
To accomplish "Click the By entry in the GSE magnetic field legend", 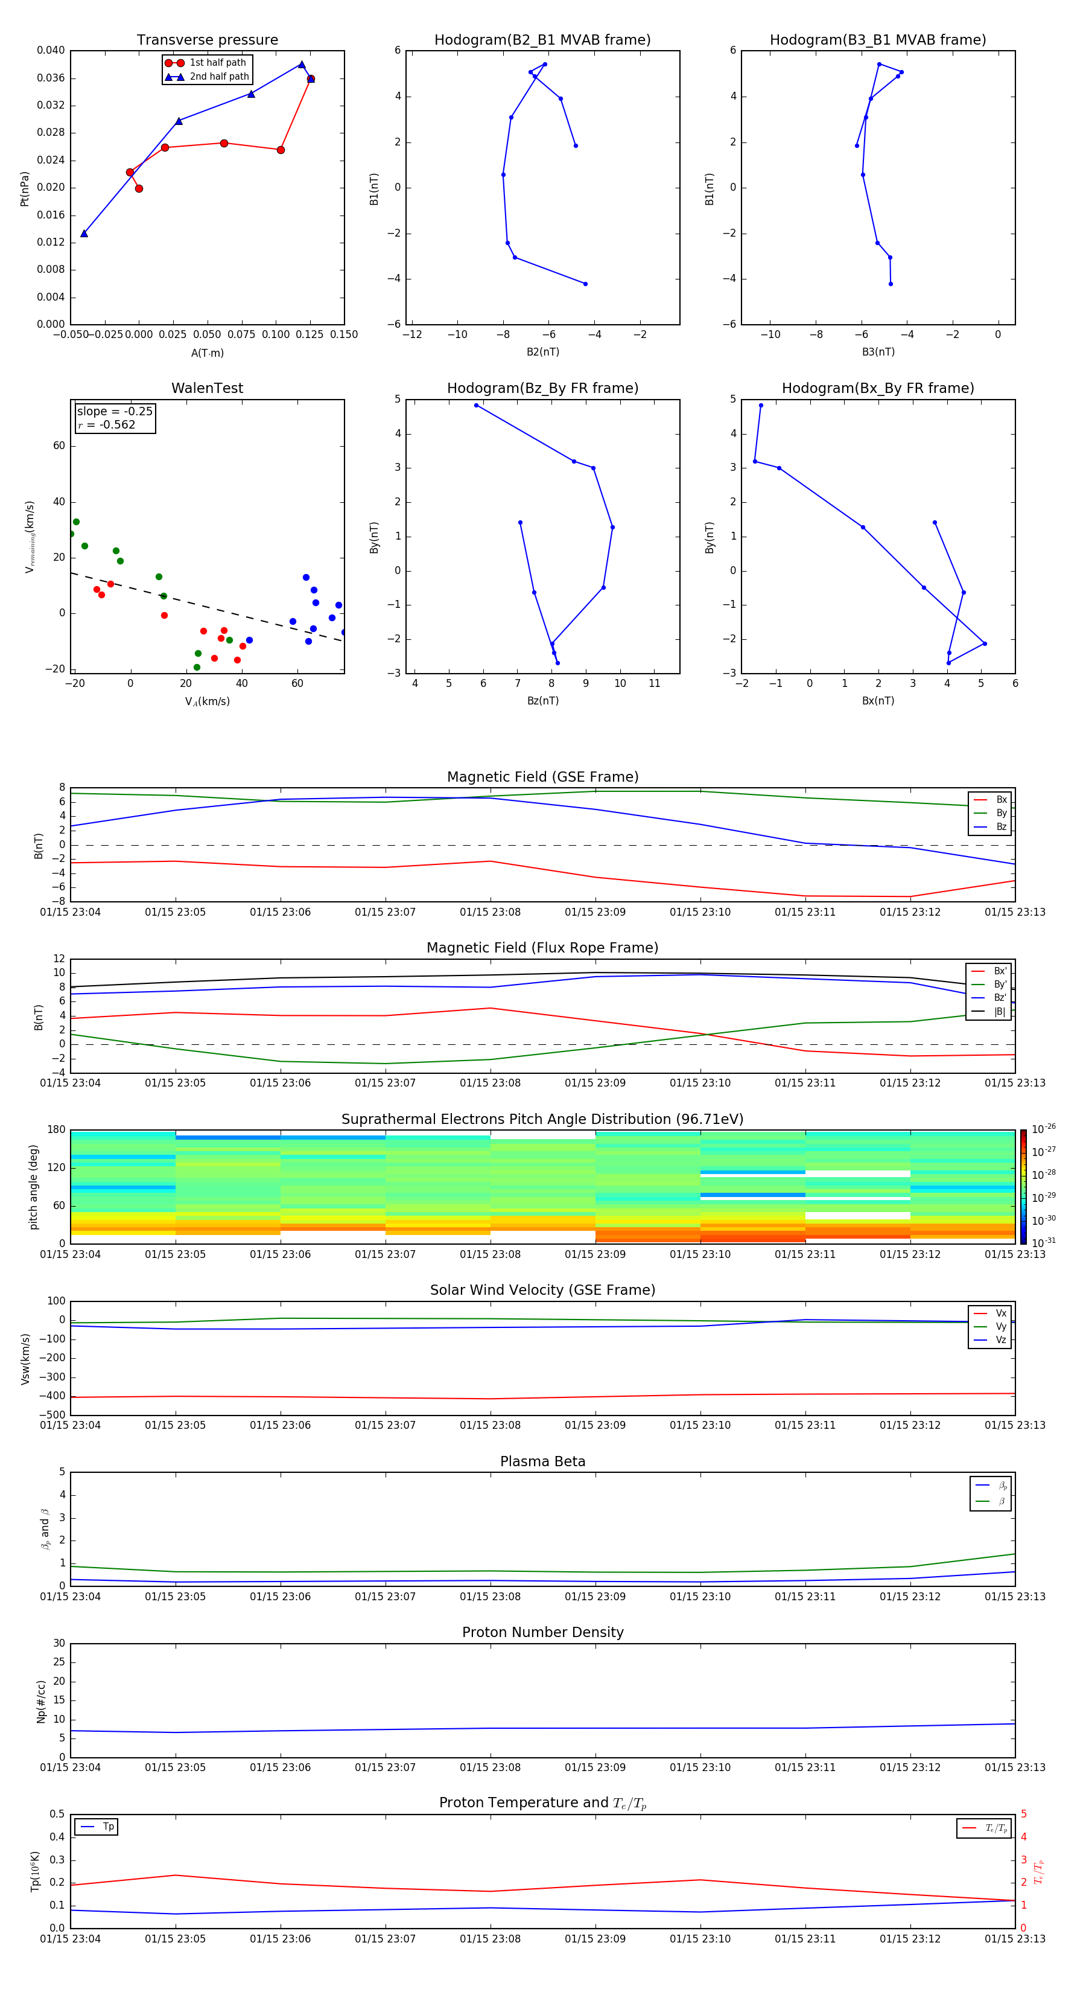I will pyautogui.click(x=990, y=812).
